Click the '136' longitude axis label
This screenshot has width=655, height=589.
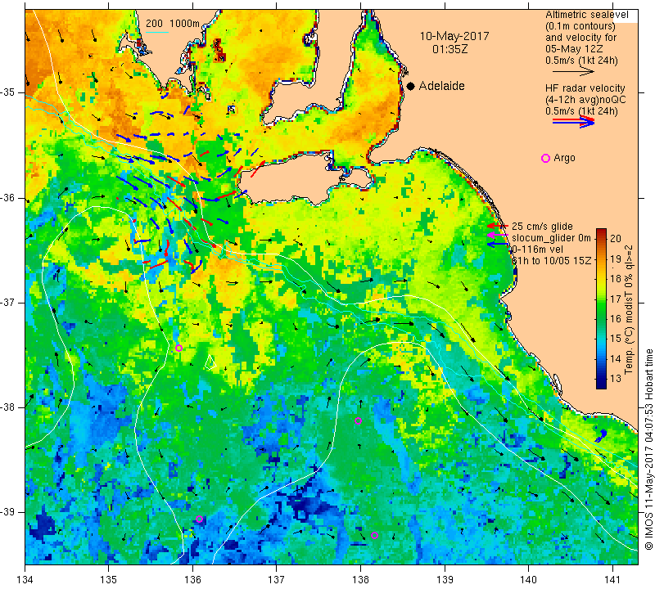tap(192, 580)
